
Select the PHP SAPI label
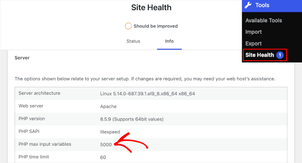click(29, 131)
